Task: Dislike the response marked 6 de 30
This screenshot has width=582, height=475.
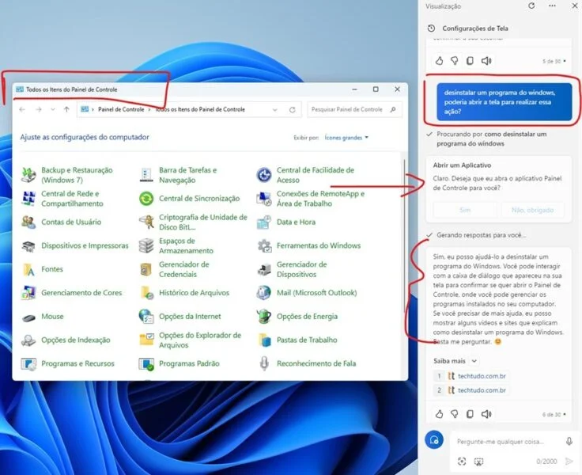Action: click(455, 414)
